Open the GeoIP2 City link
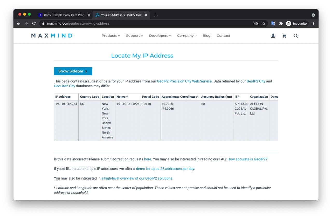 [256, 81]
